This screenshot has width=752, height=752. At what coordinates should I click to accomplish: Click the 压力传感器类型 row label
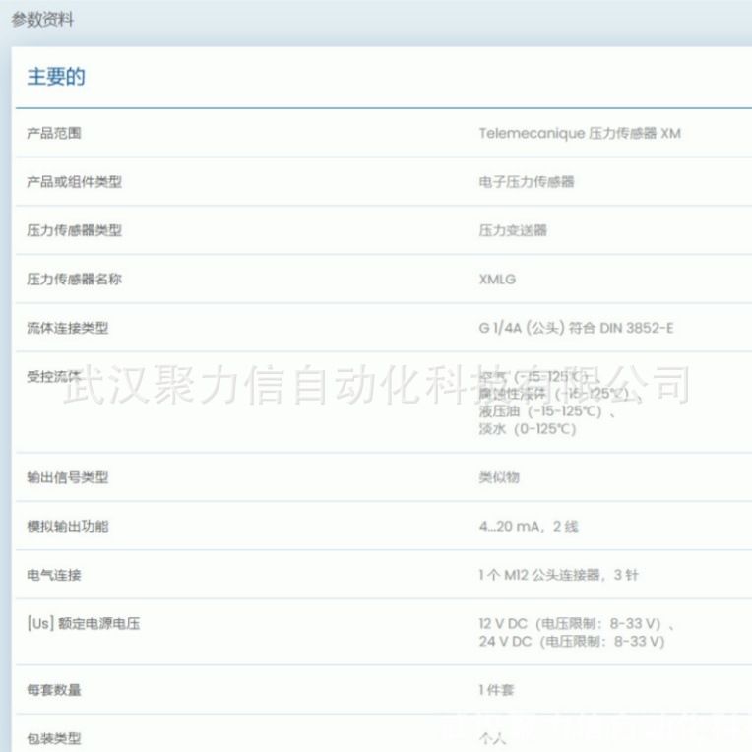pos(74,230)
